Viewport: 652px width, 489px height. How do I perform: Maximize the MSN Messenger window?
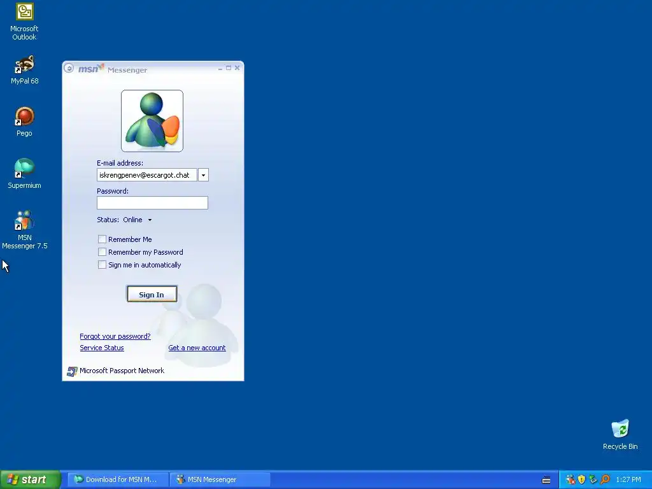pos(229,67)
